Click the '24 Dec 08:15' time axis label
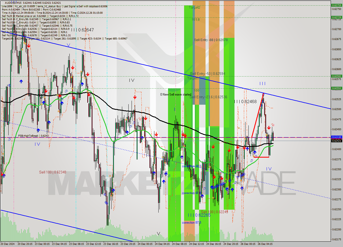Screen dimensions: 343x247 (179, 244)
